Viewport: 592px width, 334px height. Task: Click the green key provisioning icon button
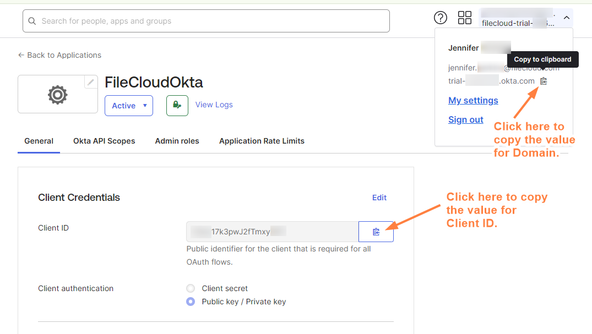[177, 105]
